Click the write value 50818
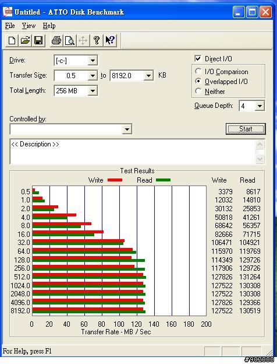This screenshot has width=277, height=364. tap(223, 217)
